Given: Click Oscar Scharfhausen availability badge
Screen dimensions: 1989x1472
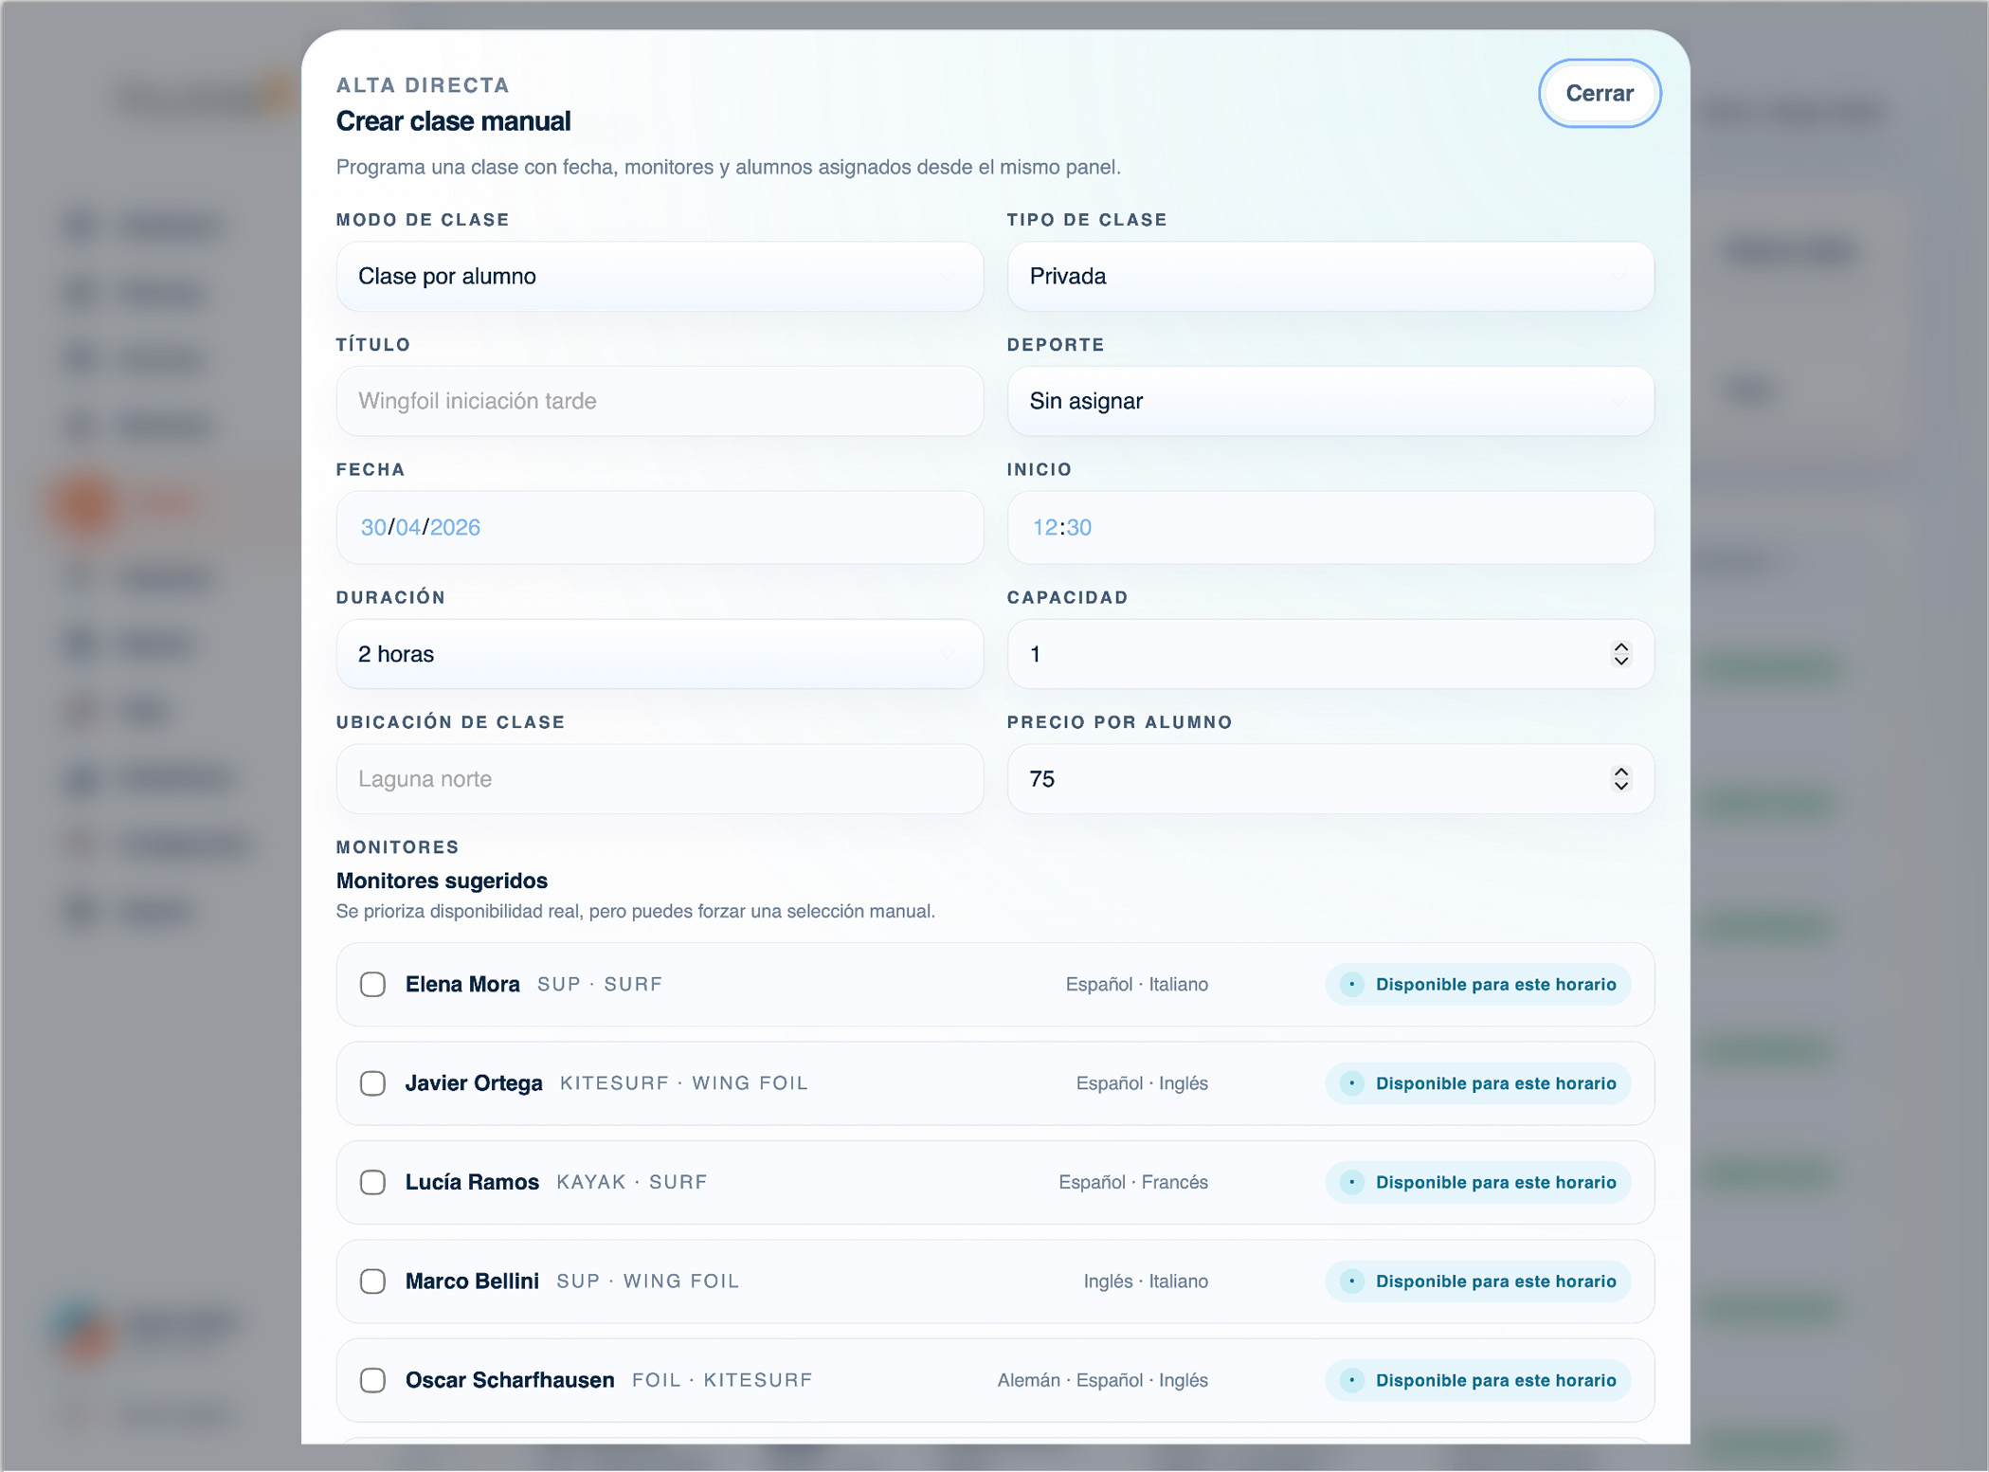Looking at the screenshot, I should [x=1477, y=1380].
